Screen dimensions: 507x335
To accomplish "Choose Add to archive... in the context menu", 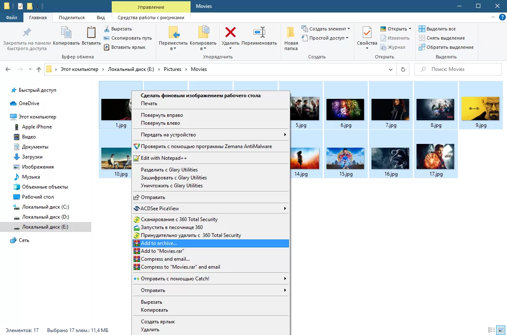I will (210, 243).
